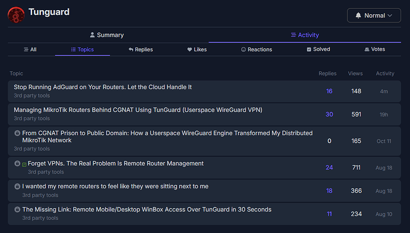Viewport: 410px width, 233px height.
Task: Click lock icon on Forget VPNs topic
Action: pos(17,163)
